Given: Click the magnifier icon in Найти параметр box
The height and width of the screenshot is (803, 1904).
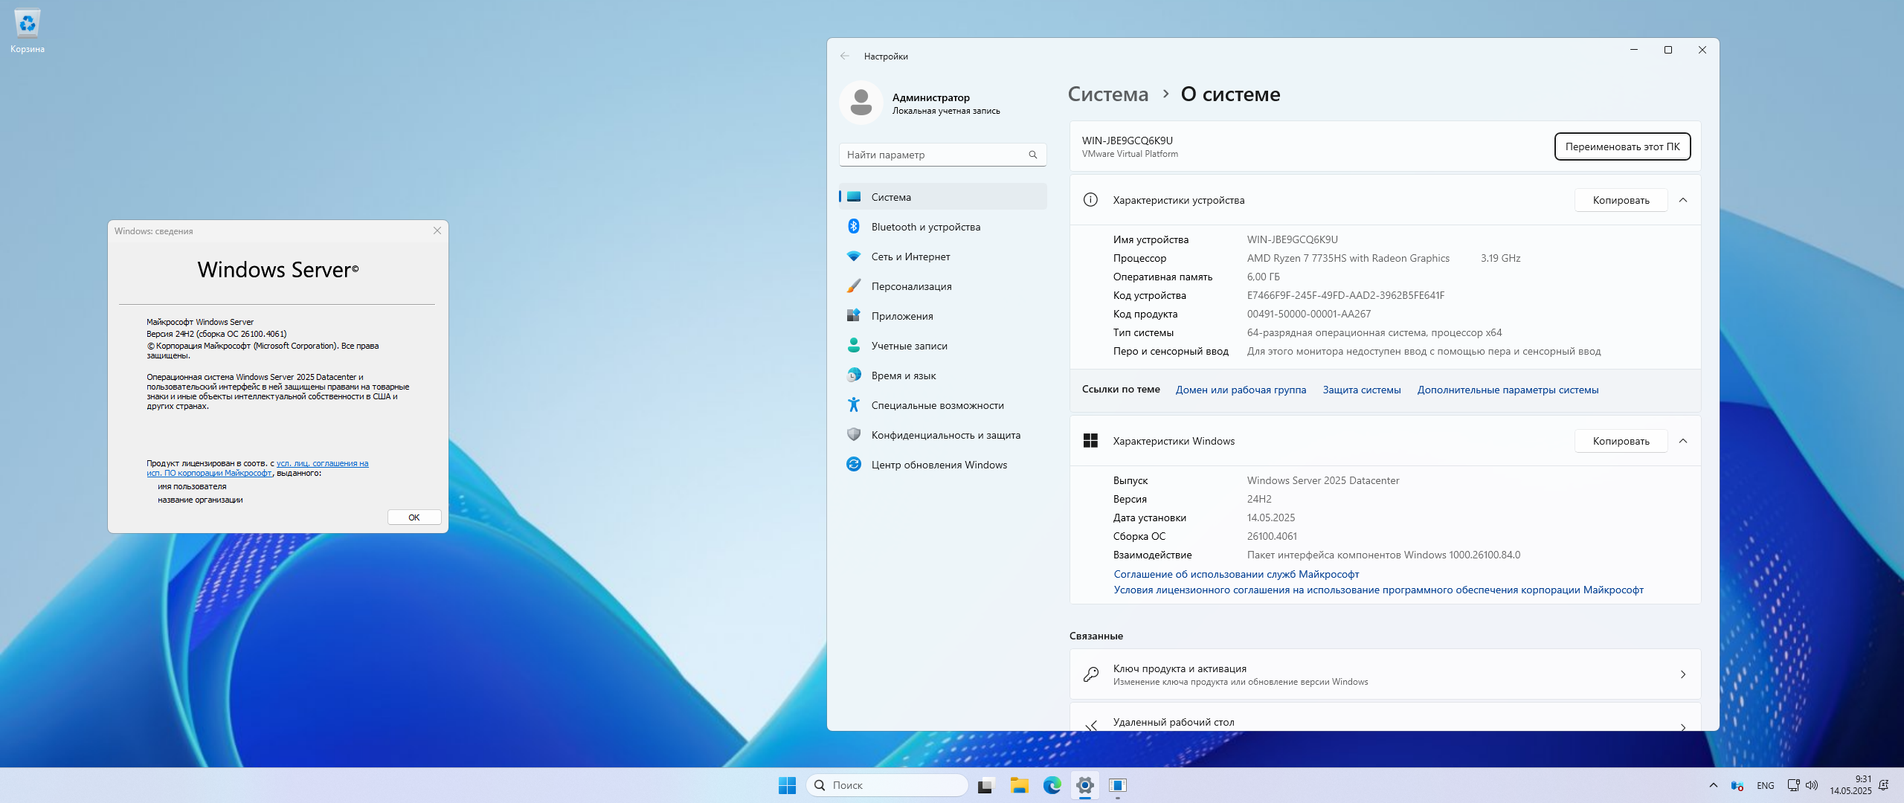Looking at the screenshot, I should pos(1032,155).
